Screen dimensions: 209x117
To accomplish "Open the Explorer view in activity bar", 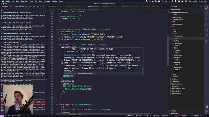I will point(206,7).
